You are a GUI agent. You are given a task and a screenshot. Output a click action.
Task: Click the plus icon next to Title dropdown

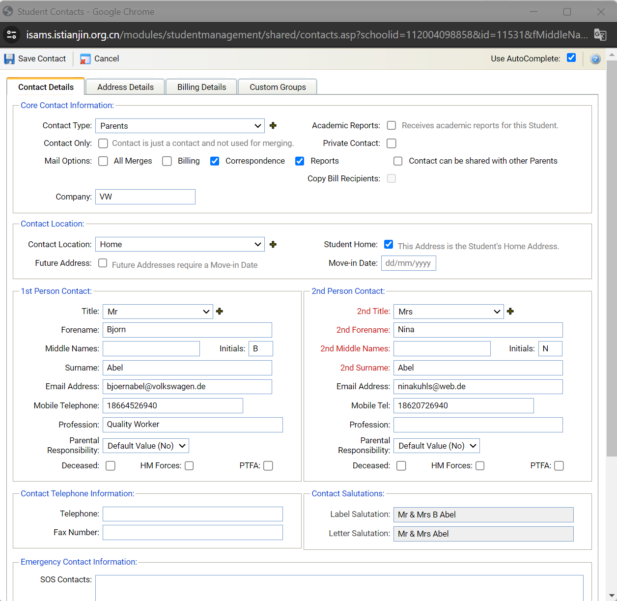220,312
